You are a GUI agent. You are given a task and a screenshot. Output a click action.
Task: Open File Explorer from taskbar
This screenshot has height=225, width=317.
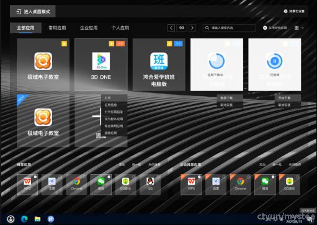point(37,219)
